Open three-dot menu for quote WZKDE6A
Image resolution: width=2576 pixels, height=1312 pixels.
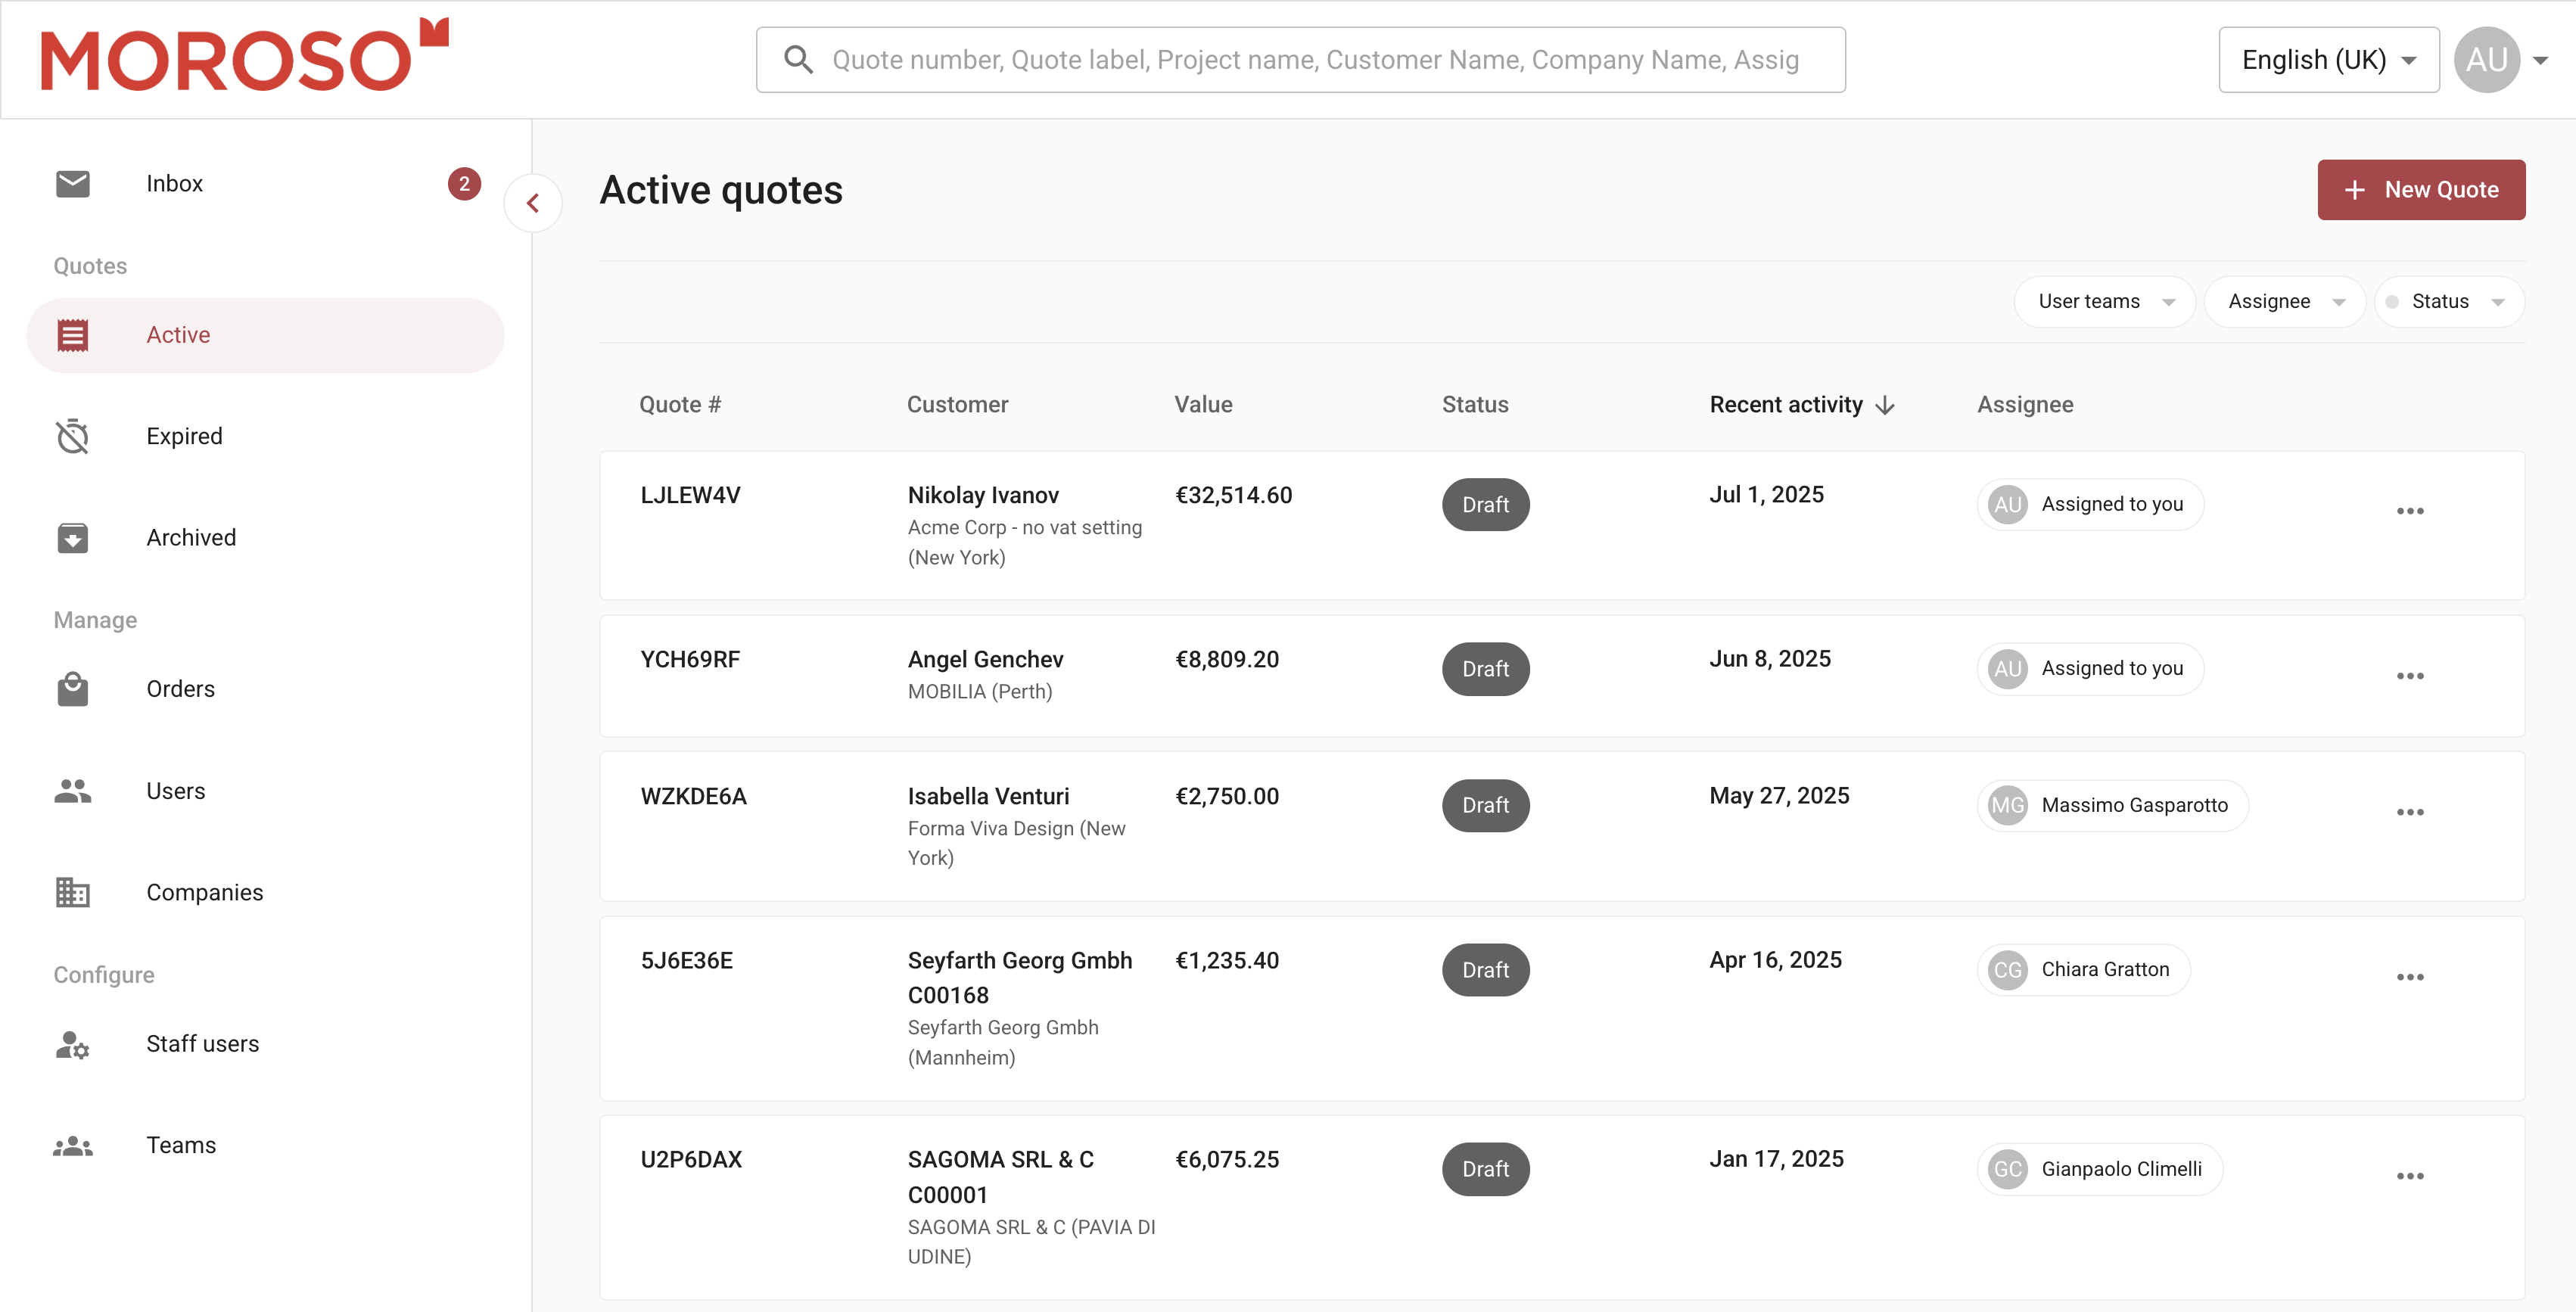click(x=2409, y=812)
